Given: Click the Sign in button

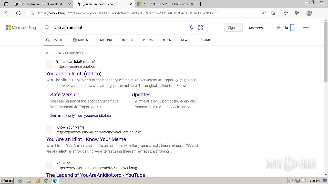Looking at the screenshot, I should click(x=233, y=28).
